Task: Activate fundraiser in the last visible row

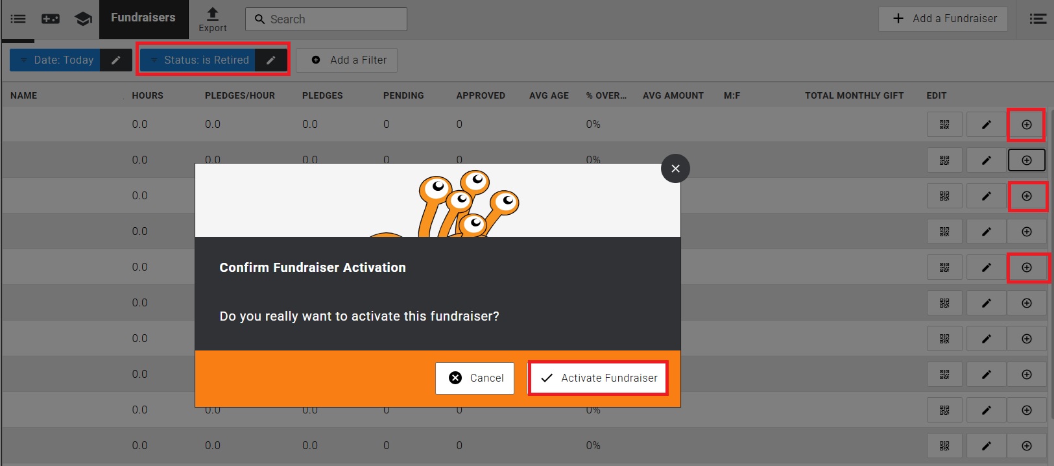Action: click(x=1027, y=446)
